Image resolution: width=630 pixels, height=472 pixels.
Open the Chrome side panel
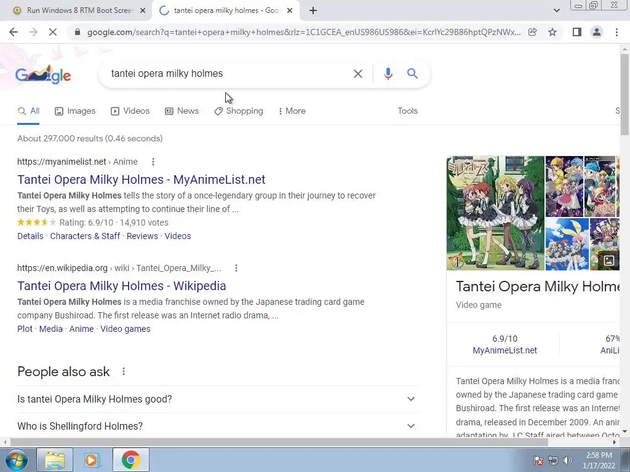(577, 32)
